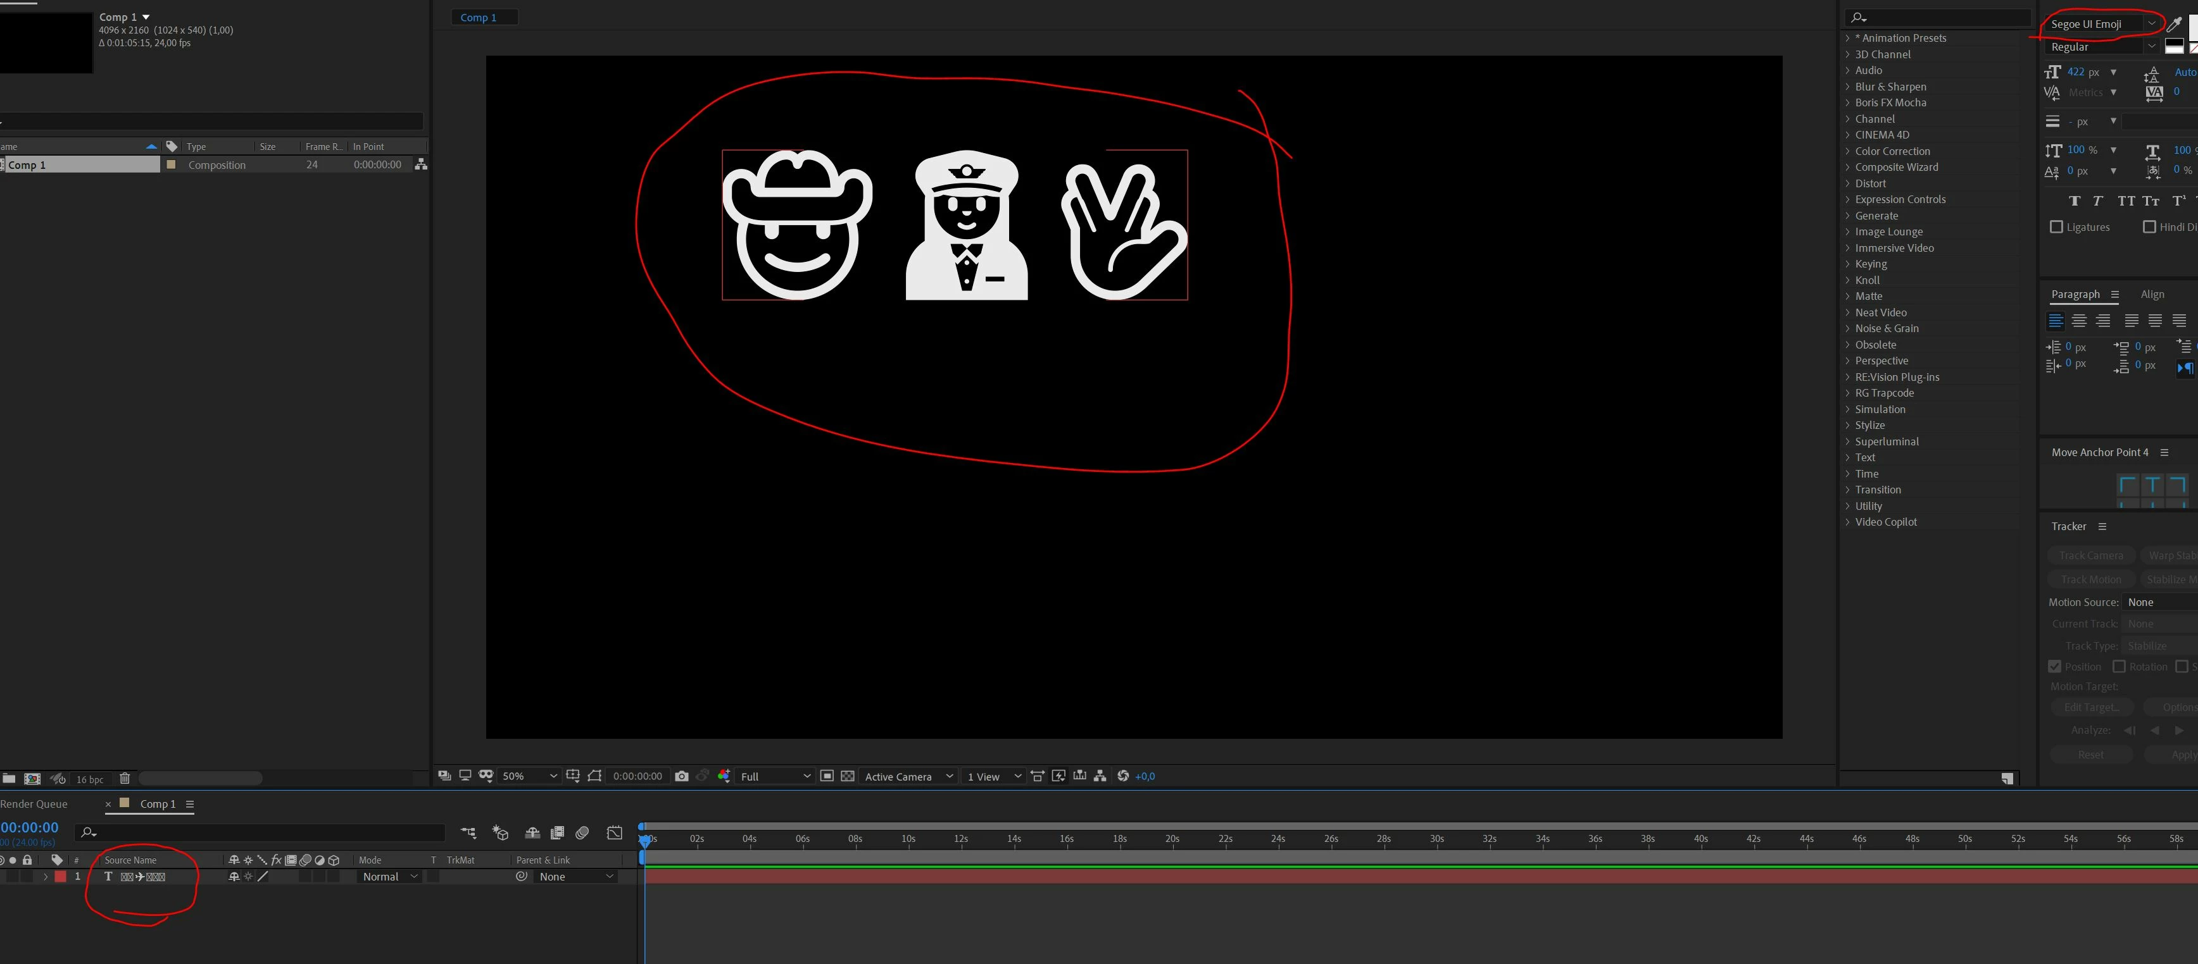Enable the Hindi Digits checkbox
Viewport: 2198px width, 964px height.
[x=2149, y=226]
